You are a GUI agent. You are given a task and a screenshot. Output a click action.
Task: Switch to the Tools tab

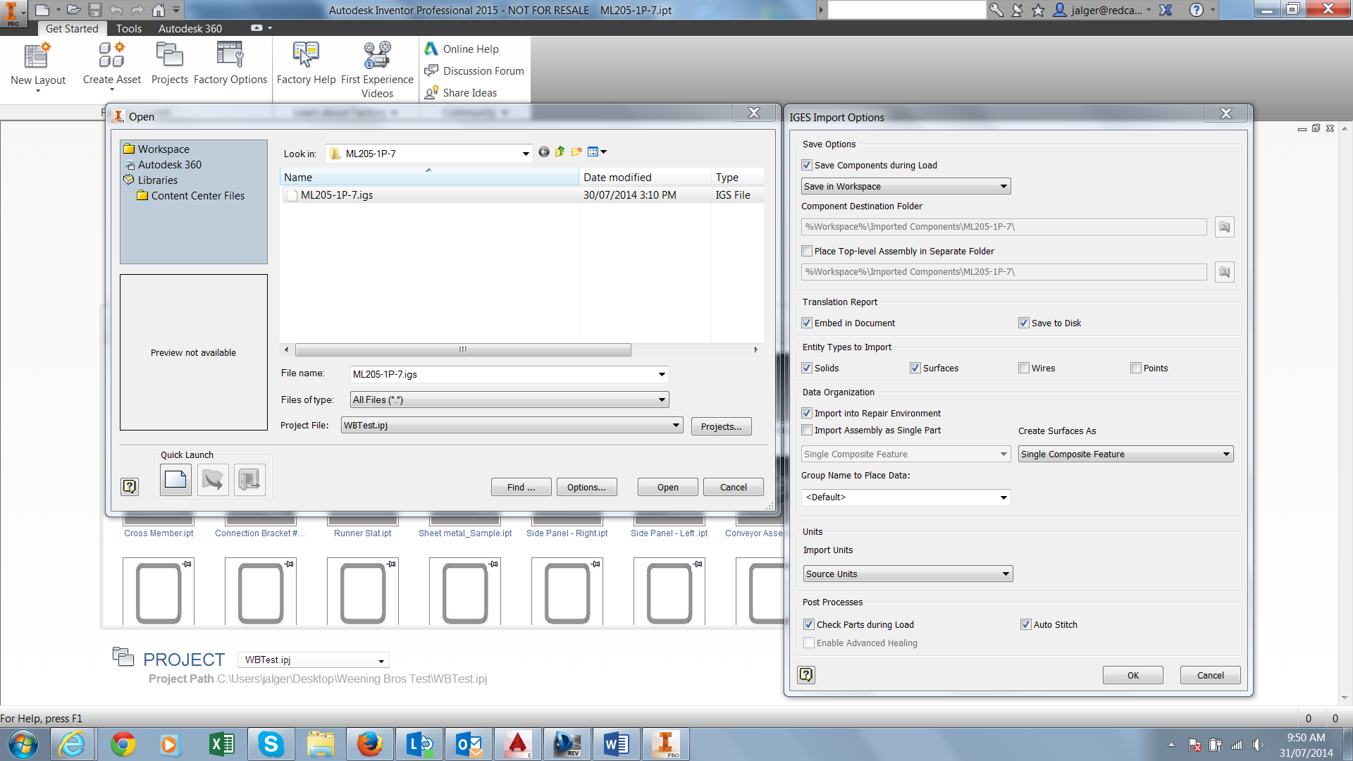coord(129,29)
